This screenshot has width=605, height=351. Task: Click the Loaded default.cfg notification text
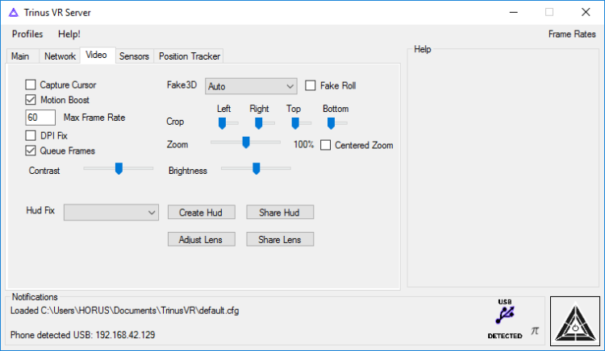point(124,311)
